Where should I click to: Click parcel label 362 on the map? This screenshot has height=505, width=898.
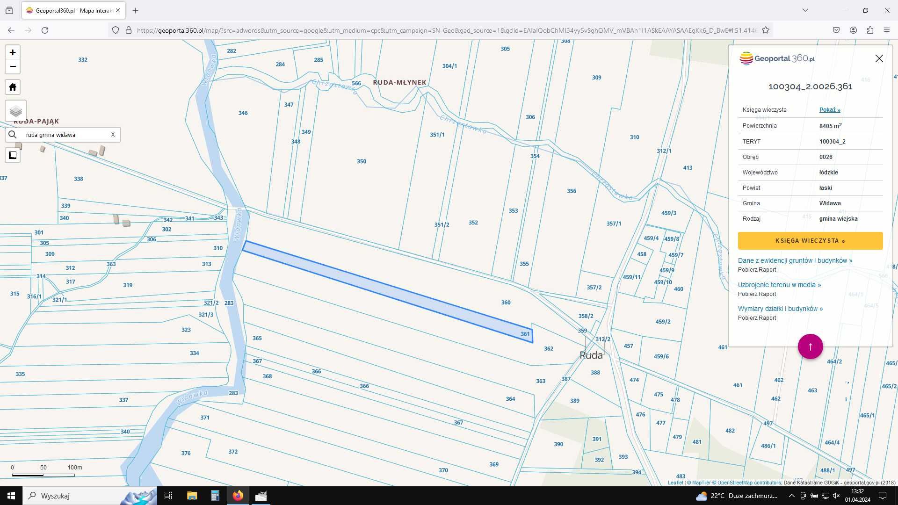pyautogui.click(x=549, y=349)
